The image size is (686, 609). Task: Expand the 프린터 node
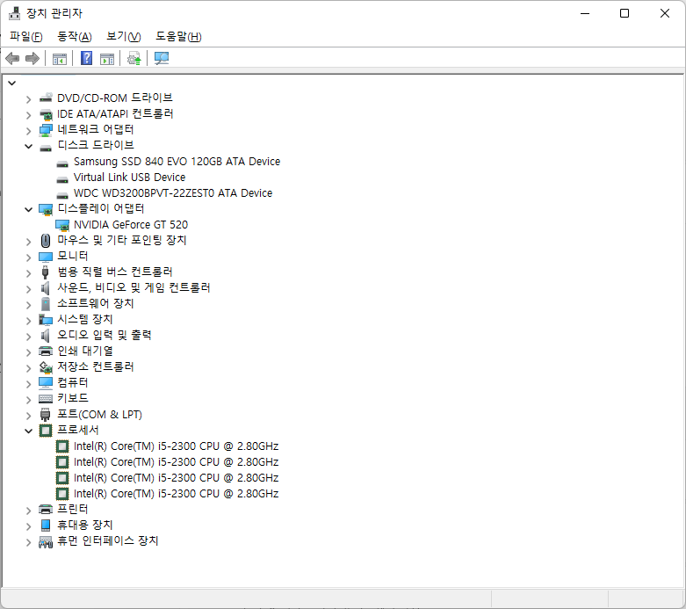coord(28,511)
